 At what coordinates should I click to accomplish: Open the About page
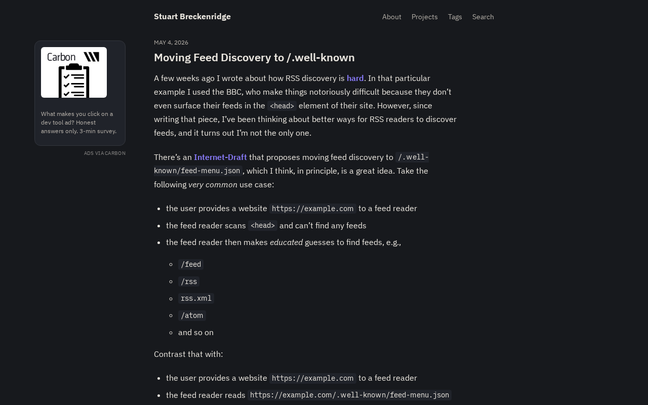[392, 17]
